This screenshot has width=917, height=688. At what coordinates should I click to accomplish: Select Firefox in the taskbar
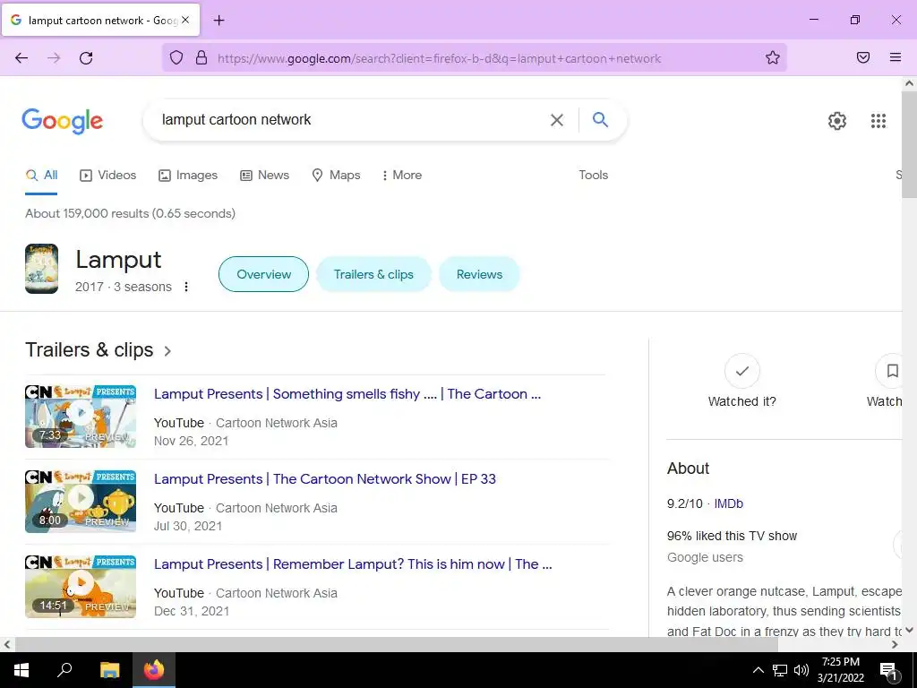click(x=154, y=670)
